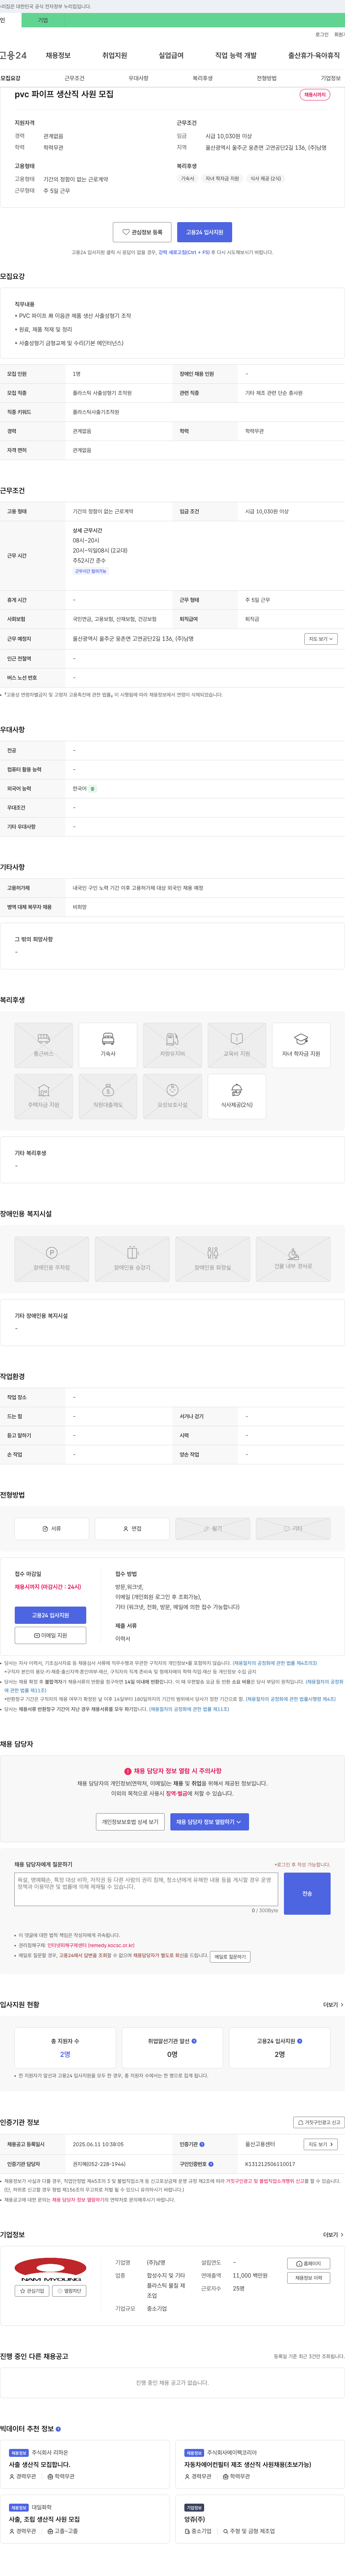
Task: Open recommended job 사출 생산직 모집합니다
Action: pyautogui.click(x=40, y=2465)
